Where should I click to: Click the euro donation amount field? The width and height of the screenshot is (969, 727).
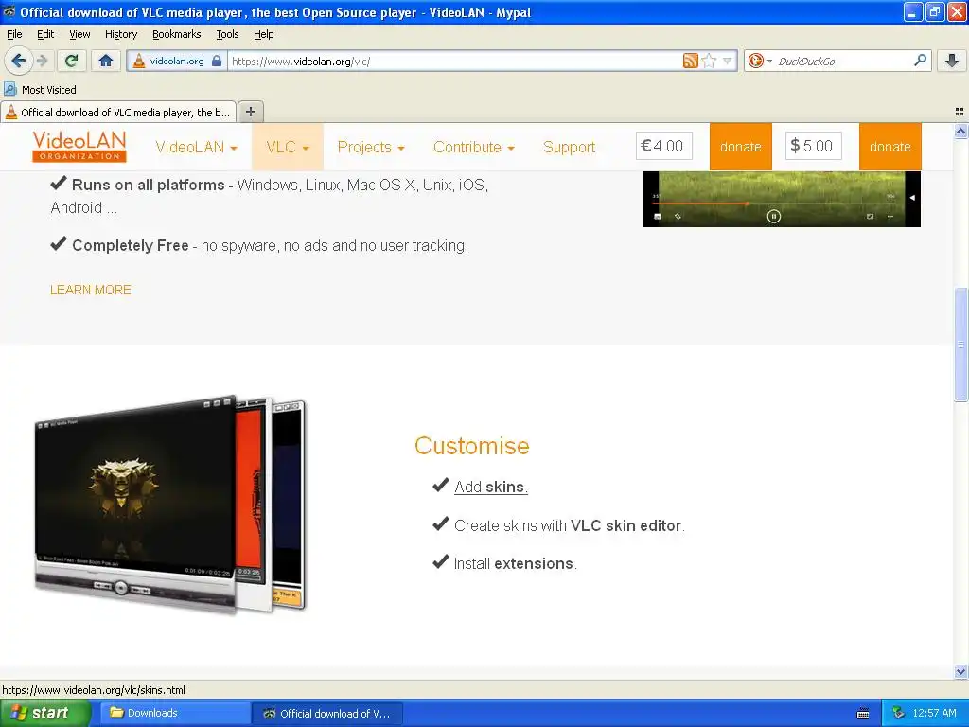663,146
